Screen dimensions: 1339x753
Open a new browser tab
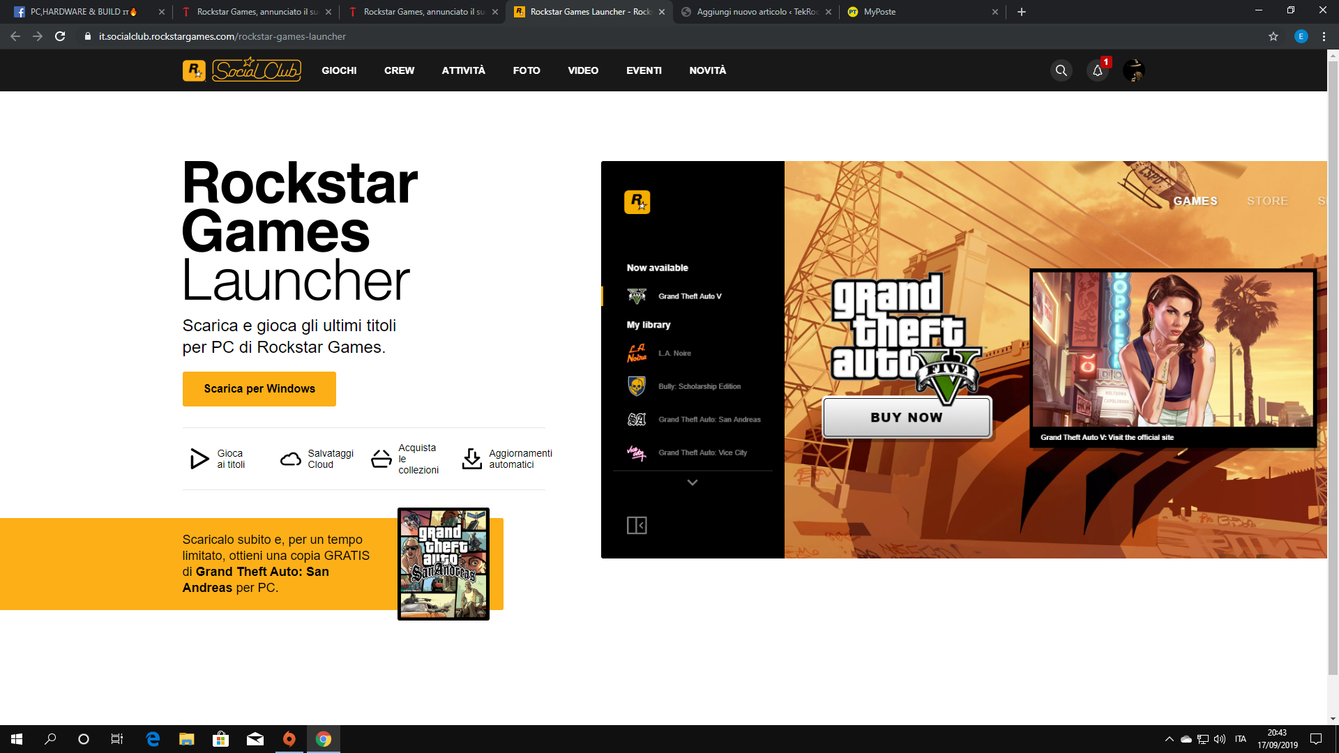click(x=1022, y=12)
